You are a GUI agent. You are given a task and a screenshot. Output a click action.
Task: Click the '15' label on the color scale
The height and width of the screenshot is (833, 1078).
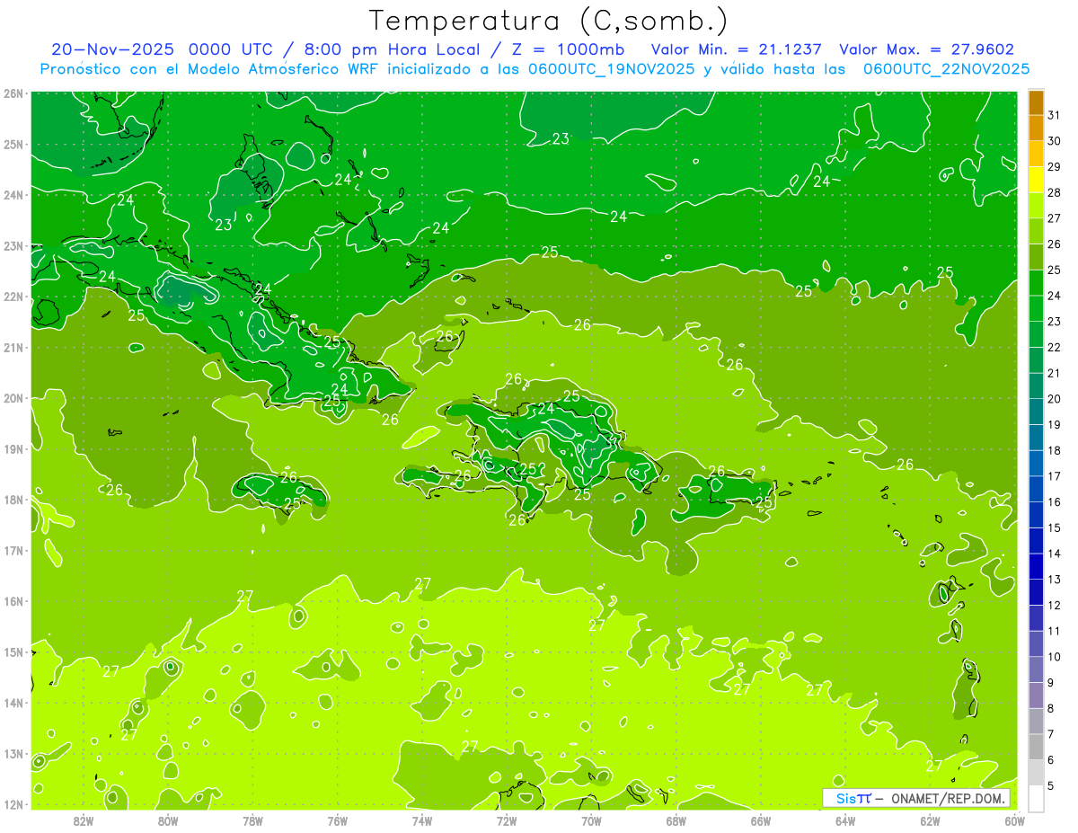click(x=1054, y=527)
